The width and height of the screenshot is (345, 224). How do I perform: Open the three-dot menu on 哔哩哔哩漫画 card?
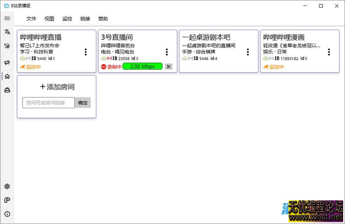pyautogui.click(x=329, y=52)
